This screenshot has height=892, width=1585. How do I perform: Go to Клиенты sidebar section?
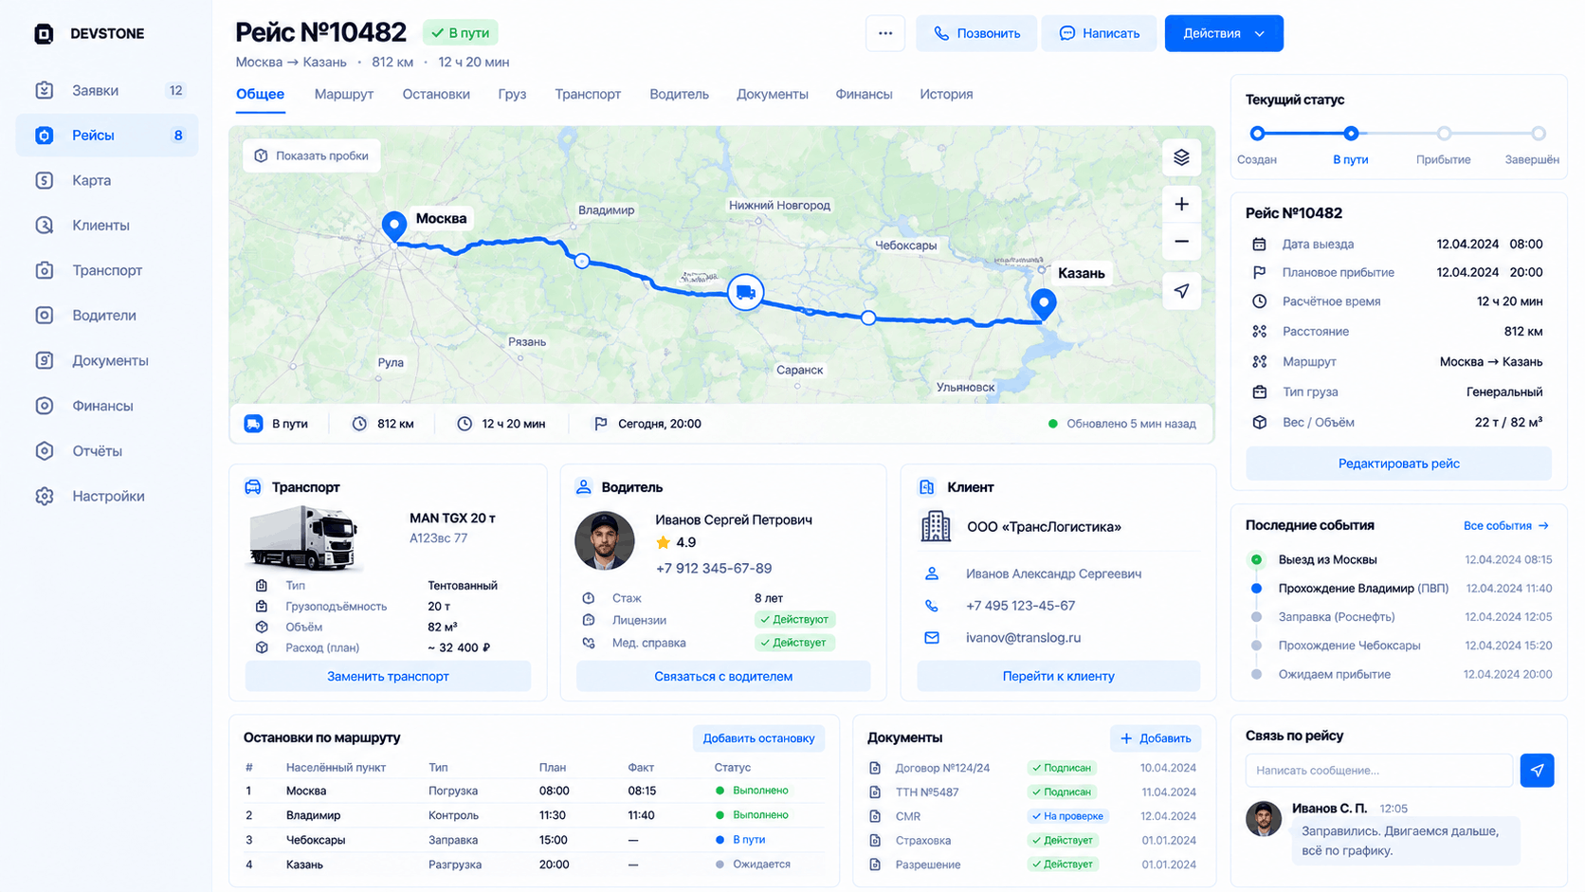[107, 226]
